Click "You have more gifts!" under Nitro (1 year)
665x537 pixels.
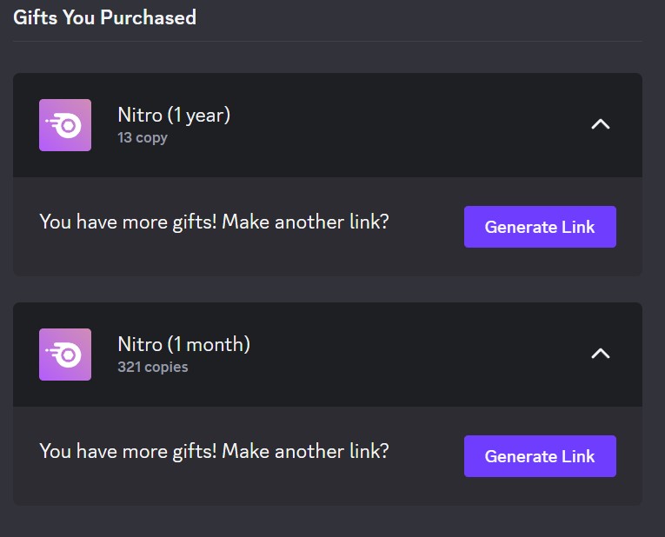click(x=128, y=222)
